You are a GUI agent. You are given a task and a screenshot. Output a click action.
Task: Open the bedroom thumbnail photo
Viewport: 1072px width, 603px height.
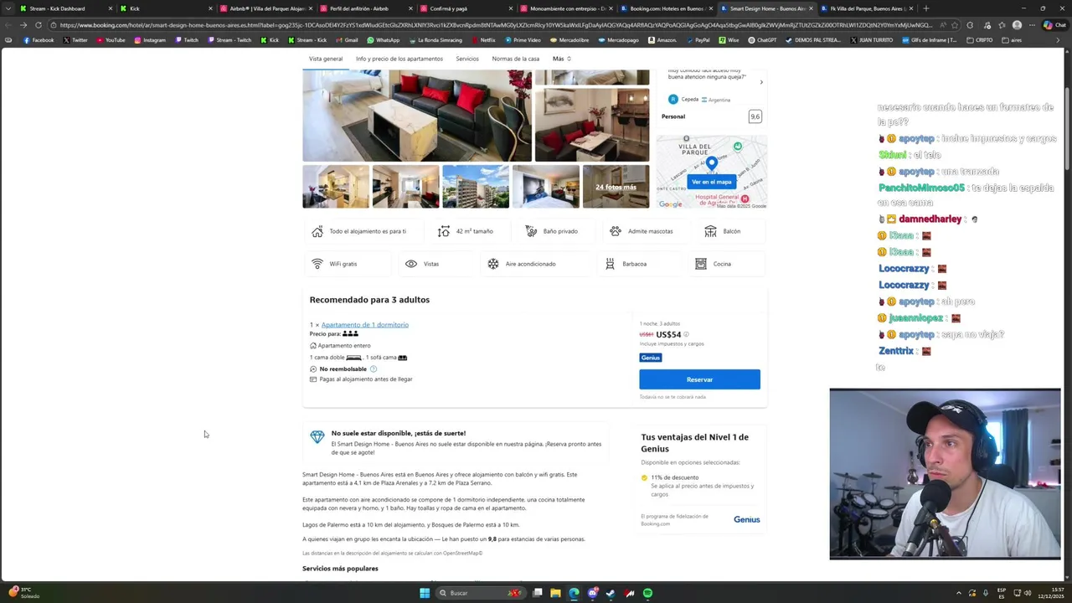pyautogui.click(x=545, y=186)
